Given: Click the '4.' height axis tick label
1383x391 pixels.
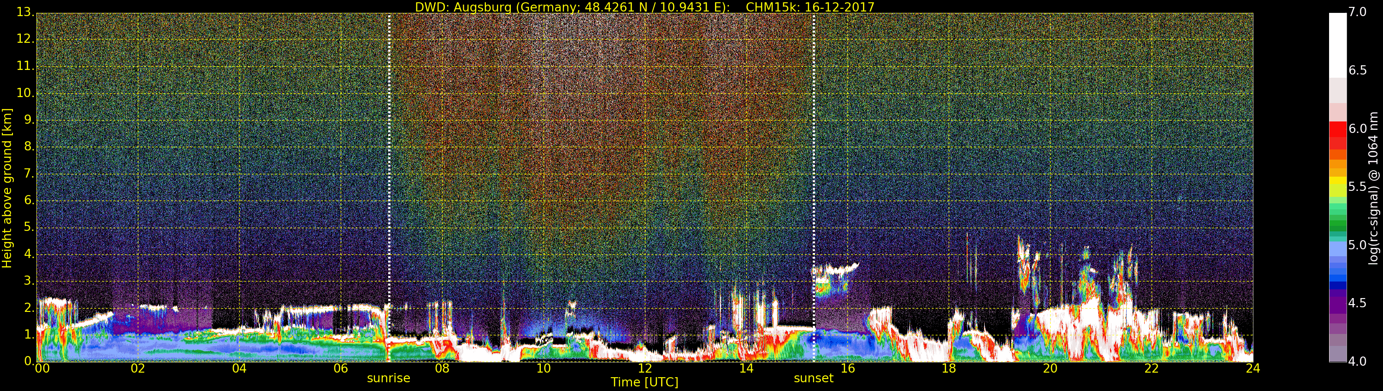Looking at the screenshot, I should (29, 254).
